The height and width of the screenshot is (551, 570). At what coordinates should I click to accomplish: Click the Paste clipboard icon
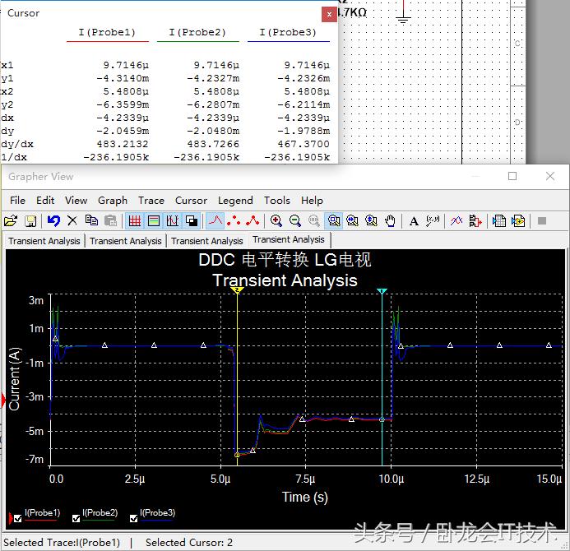point(110,220)
